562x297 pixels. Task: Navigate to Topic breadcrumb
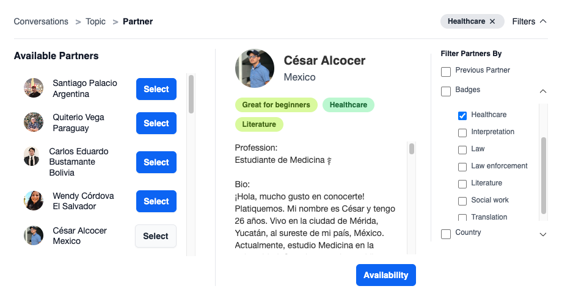[95, 21]
